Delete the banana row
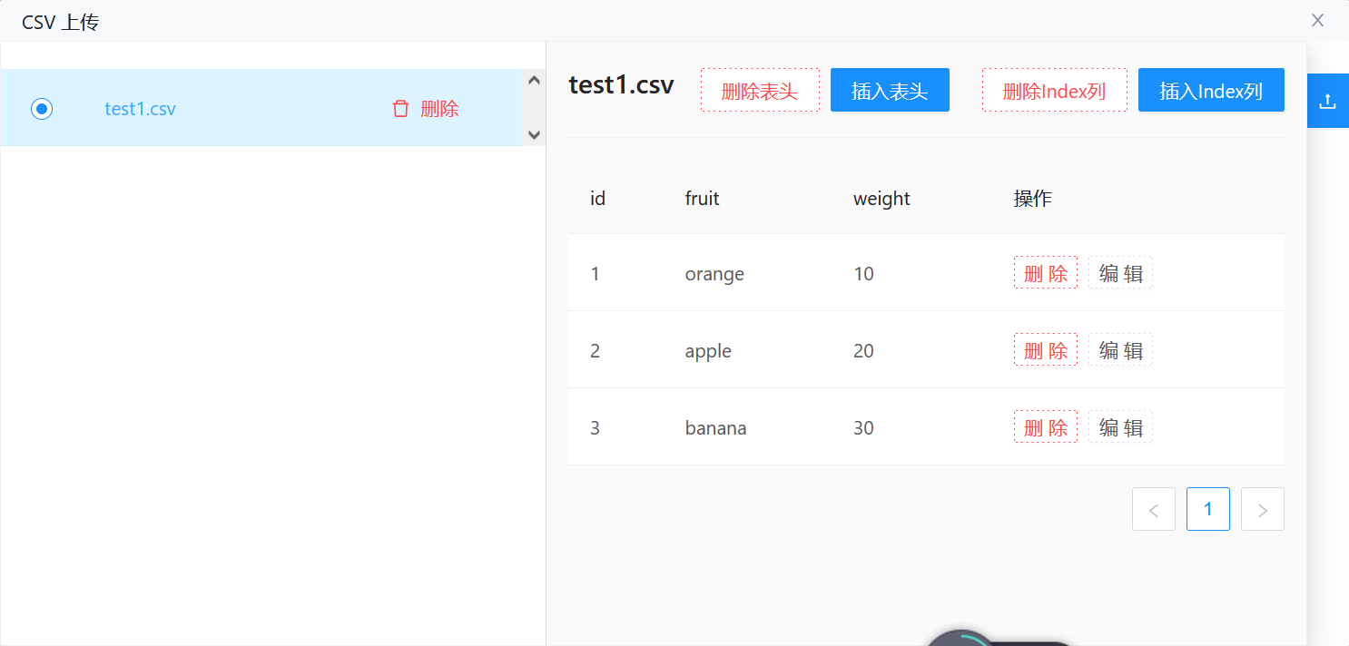This screenshot has width=1349, height=646. pos(1046,427)
